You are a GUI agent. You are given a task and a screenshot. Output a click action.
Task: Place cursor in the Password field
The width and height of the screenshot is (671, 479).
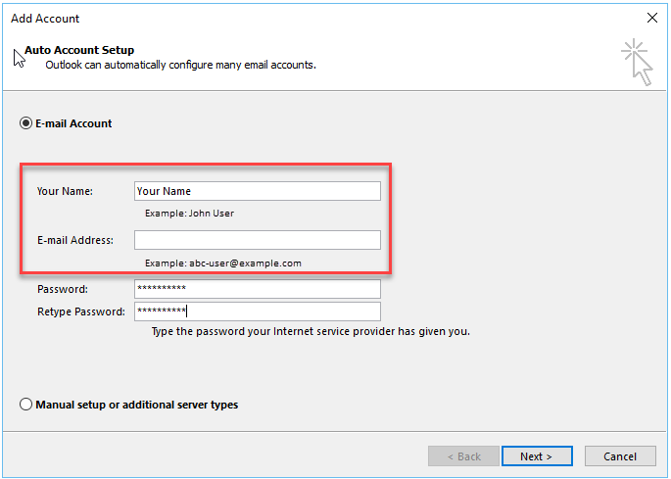pos(257,289)
